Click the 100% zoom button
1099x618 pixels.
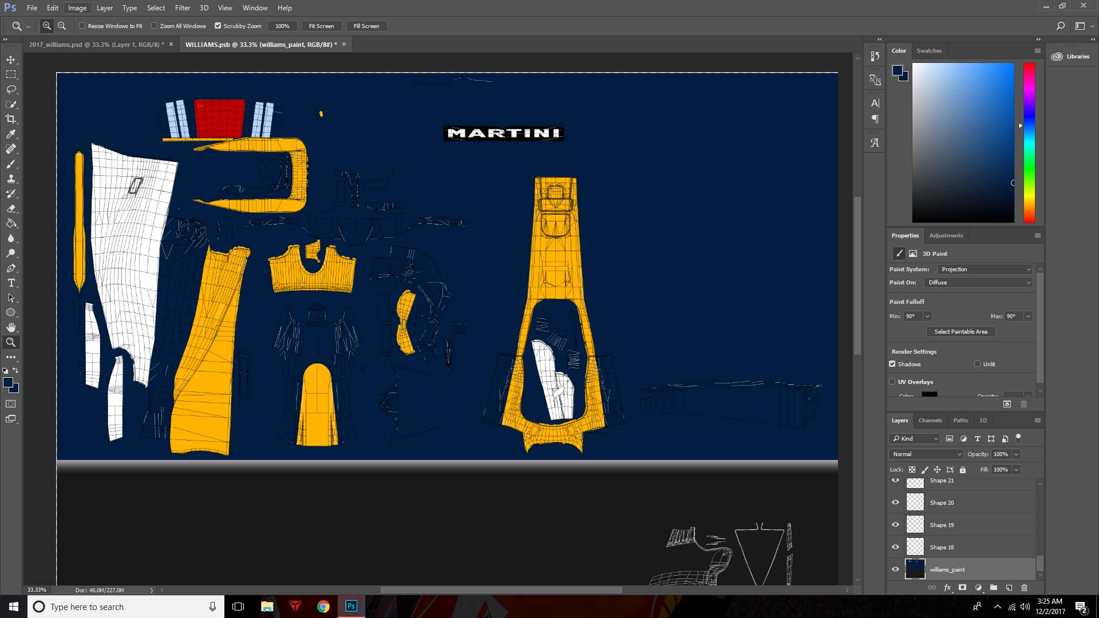point(282,26)
